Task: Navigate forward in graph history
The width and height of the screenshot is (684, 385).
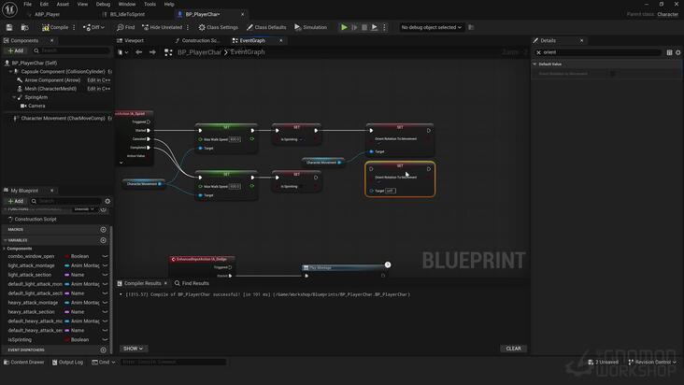Action: 152,52
